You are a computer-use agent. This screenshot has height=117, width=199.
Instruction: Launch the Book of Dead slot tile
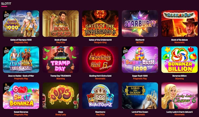[x=61, y=24]
